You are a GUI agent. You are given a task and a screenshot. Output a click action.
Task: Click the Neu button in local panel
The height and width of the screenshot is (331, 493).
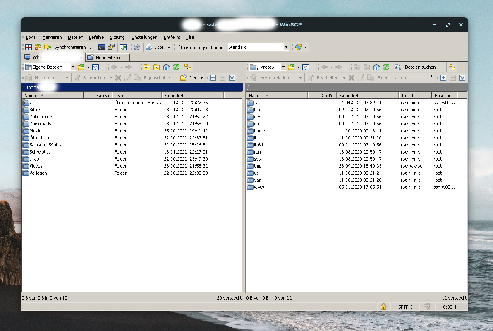click(189, 78)
